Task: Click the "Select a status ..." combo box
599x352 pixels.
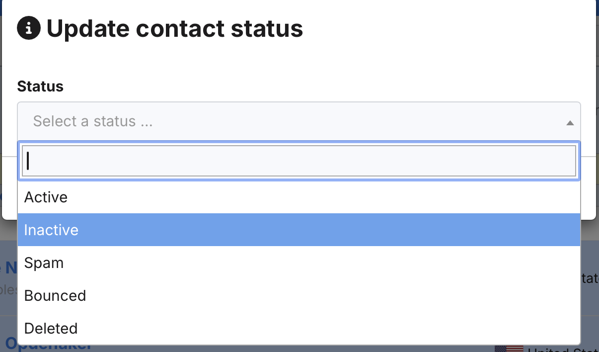Action: 298,121
